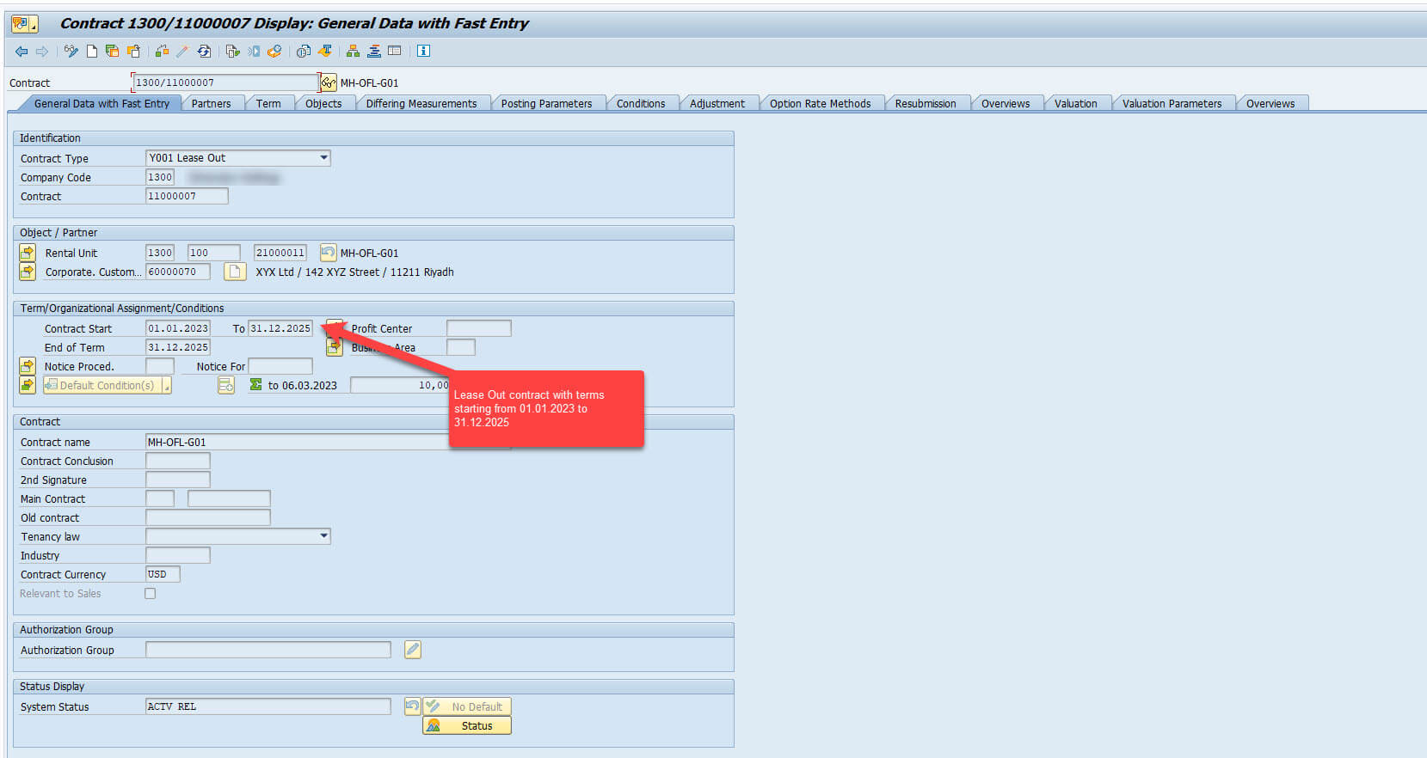Click the pencil icon next to Authorization Group
This screenshot has height=758, width=1427.
click(x=413, y=651)
